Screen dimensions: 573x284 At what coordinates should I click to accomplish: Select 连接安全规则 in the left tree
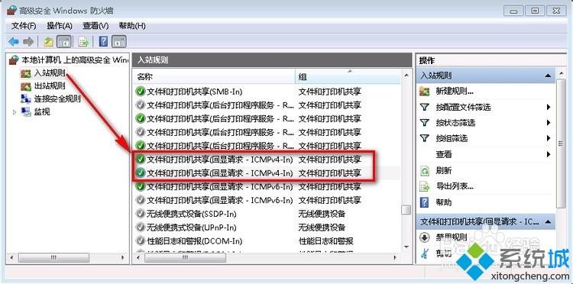57,98
